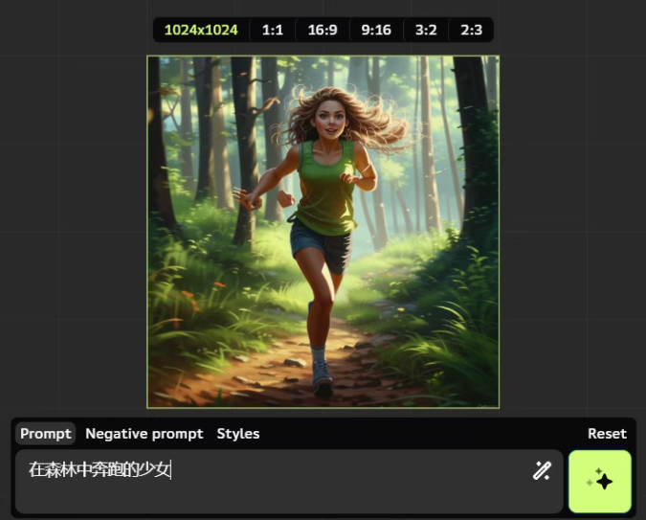Image resolution: width=646 pixels, height=520 pixels.
Task: Select the 2:3 aspect ratio
Action: (x=471, y=30)
